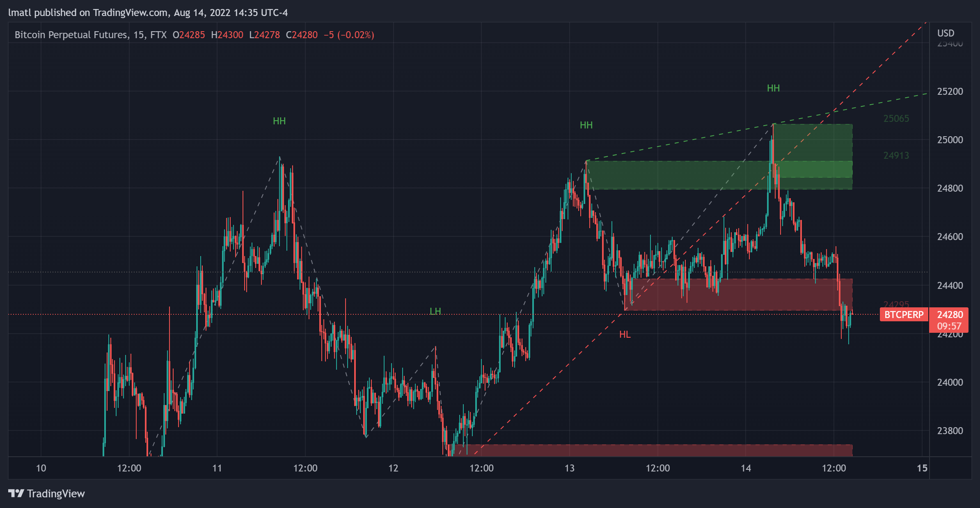Click the 12:00 label between 10 and 11
This screenshot has width=980, height=508.
point(129,468)
